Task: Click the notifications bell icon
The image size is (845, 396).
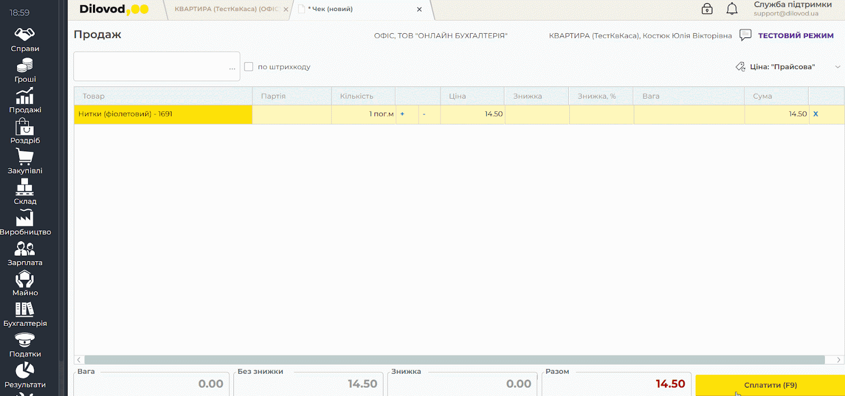Action: [x=732, y=9]
